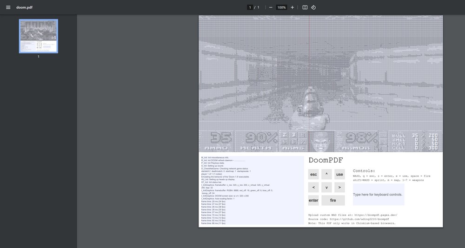Image resolution: width=465 pixels, height=248 pixels.
Task: Click the esc button in DoomPDF
Action: 313,174
